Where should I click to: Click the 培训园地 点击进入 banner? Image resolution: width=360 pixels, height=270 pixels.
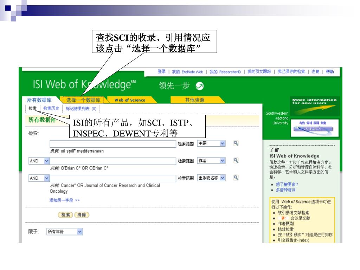point(315,128)
